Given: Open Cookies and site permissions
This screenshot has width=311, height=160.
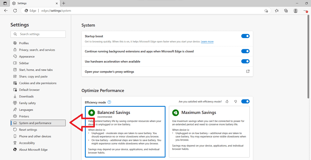Looking at the screenshot, I should click(x=38, y=83).
